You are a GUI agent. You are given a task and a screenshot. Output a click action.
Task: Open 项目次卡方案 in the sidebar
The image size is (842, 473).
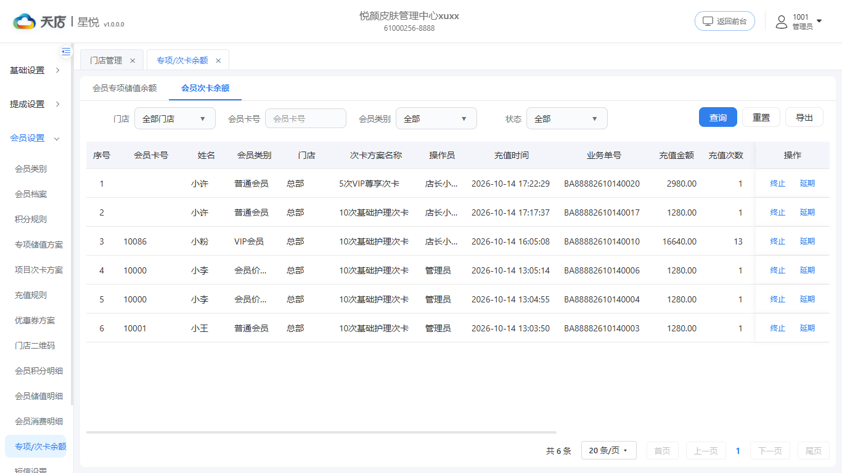[x=39, y=270]
